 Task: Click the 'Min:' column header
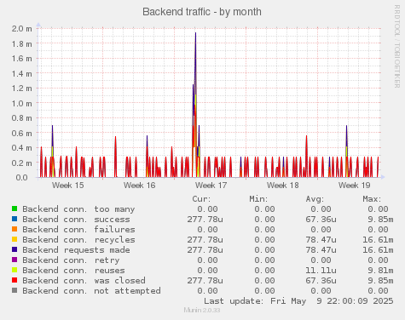tap(258, 199)
